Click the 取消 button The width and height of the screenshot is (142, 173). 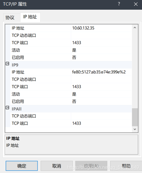pyautogui.click(x=57, y=166)
